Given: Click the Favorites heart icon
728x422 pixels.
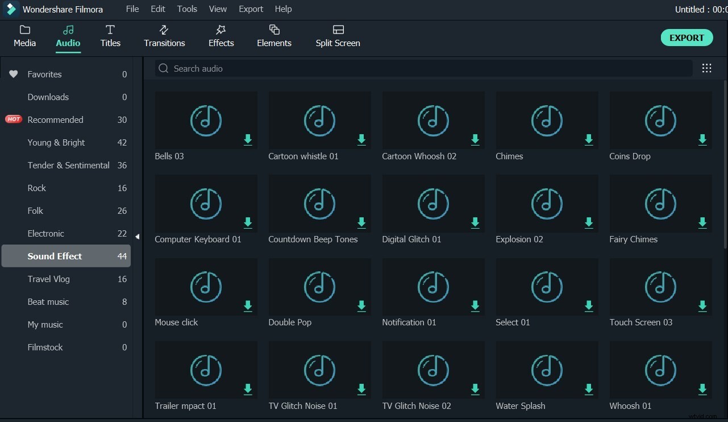Looking at the screenshot, I should click(x=13, y=74).
